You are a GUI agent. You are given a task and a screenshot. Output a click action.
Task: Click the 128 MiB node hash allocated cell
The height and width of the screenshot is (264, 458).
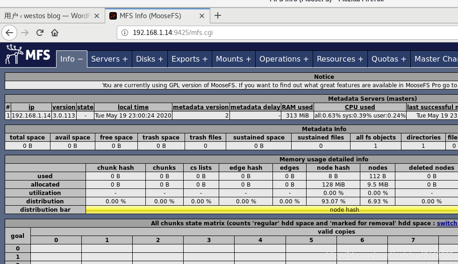[333, 184]
